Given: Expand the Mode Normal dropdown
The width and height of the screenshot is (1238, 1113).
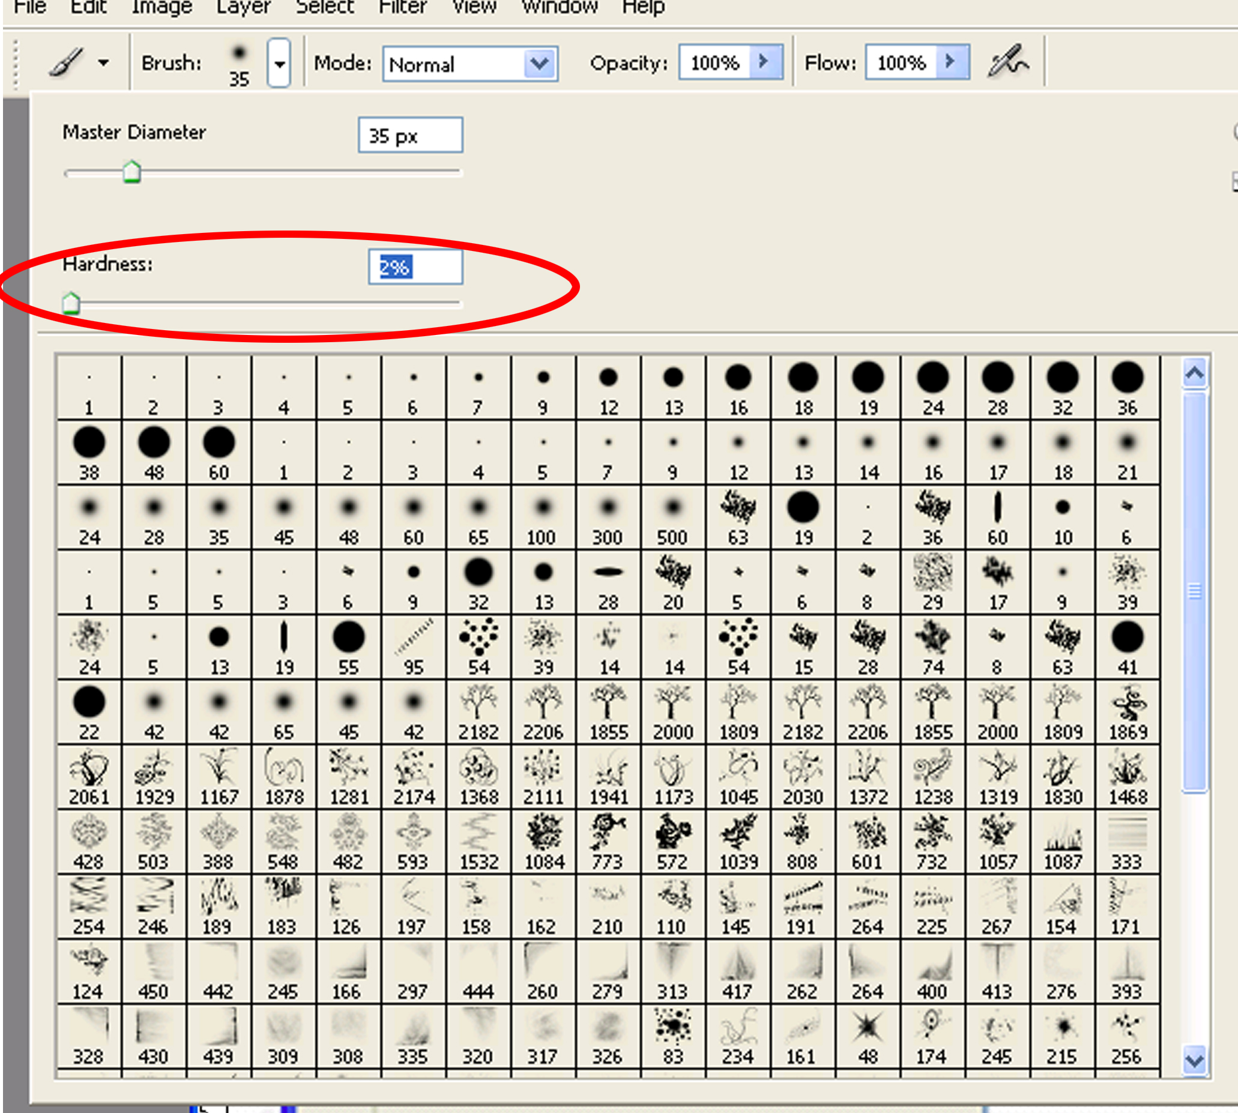Looking at the screenshot, I should point(539,63).
